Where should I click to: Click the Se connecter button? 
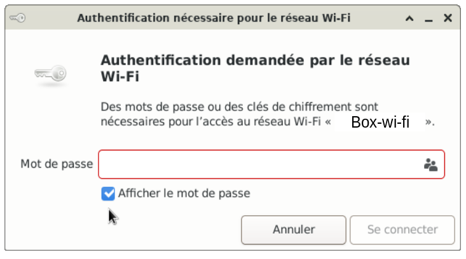point(402,230)
